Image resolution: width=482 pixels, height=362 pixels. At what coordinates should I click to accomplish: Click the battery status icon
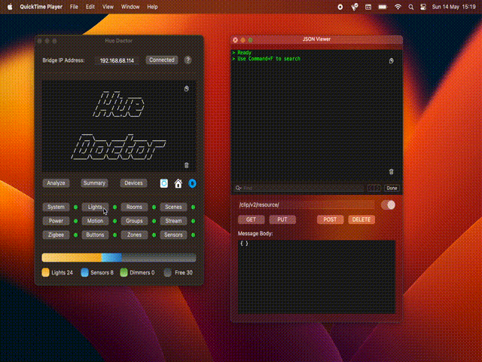[383, 7]
